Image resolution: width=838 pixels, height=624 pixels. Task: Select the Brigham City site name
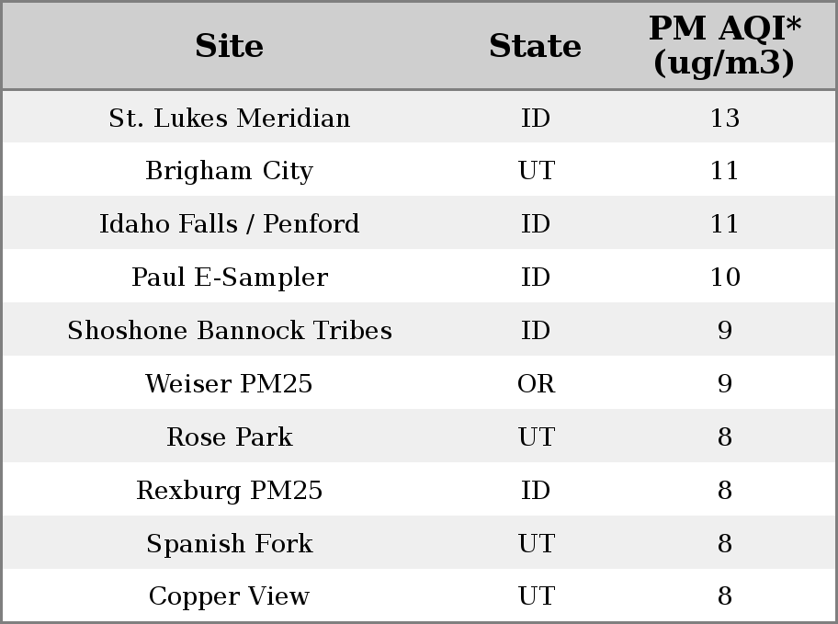pyautogui.click(x=230, y=171)
